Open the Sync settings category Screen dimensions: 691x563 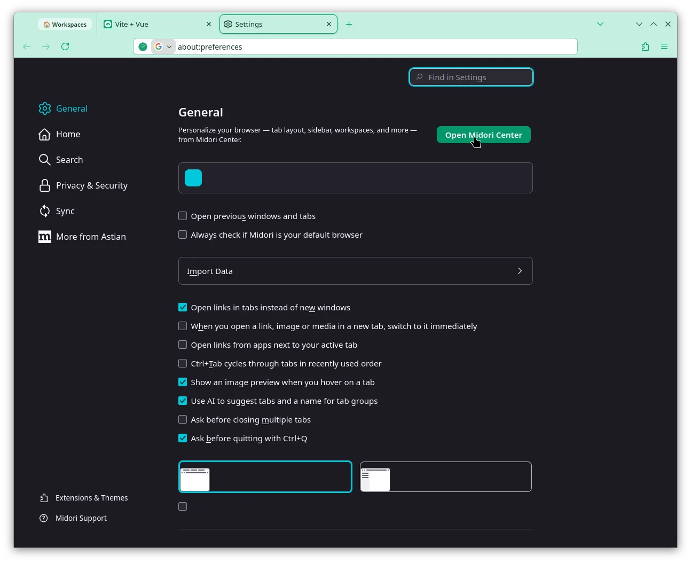click(x=57, y=211)
